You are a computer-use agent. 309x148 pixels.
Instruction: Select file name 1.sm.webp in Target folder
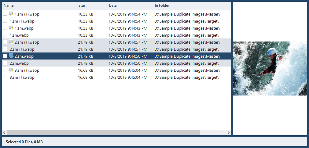[19, 35]
